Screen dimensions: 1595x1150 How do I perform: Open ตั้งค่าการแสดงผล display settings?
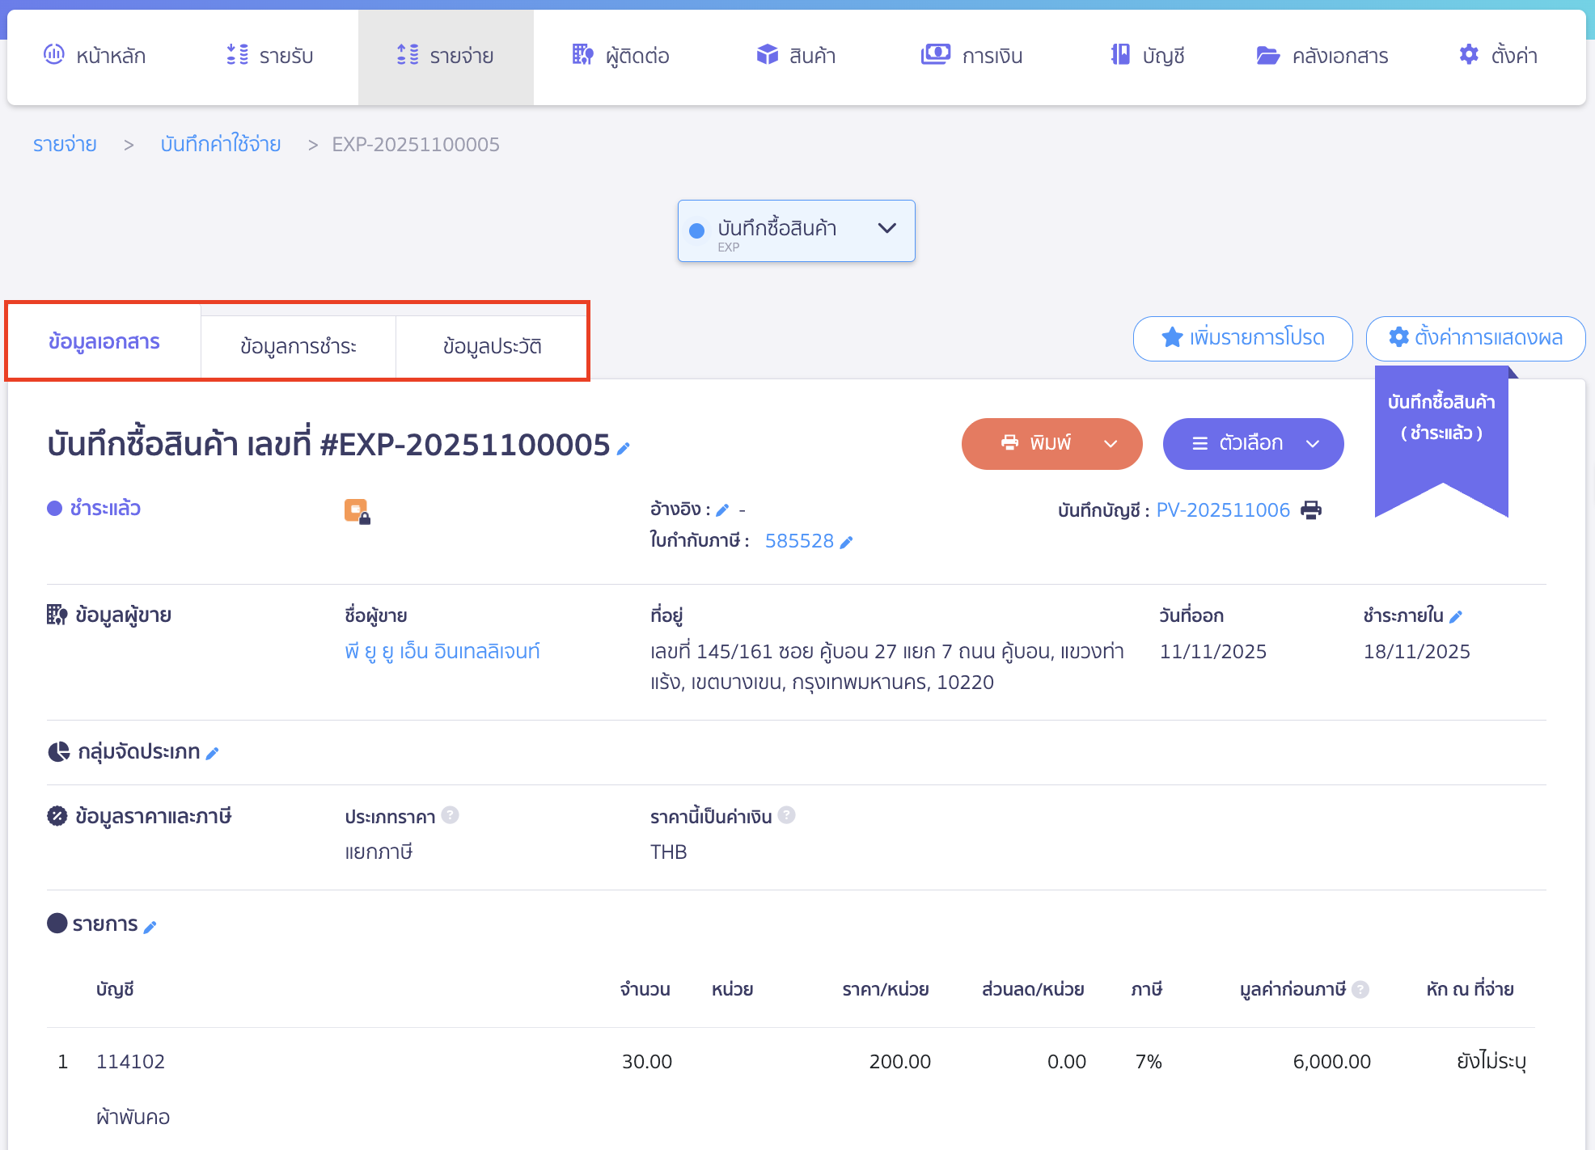[1475, 338]
